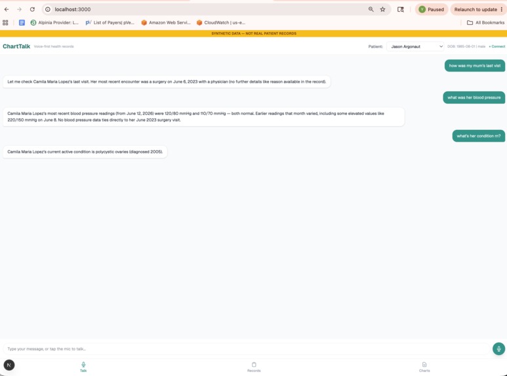Open the Google Docs bookmark icon
507x376 pixels.
pyautogui.click(x=22, y=23)
